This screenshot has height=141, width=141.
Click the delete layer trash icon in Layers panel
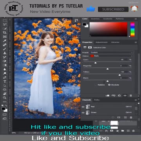tap(133, 130)
